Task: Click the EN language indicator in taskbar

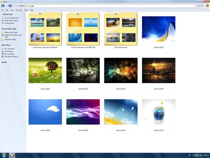Action: [190, 155]
